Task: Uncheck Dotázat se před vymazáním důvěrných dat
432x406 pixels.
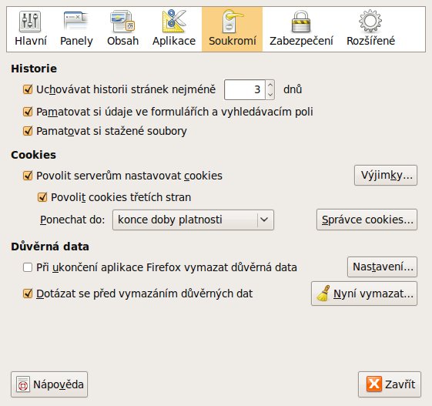Action: tap(28, 294)
